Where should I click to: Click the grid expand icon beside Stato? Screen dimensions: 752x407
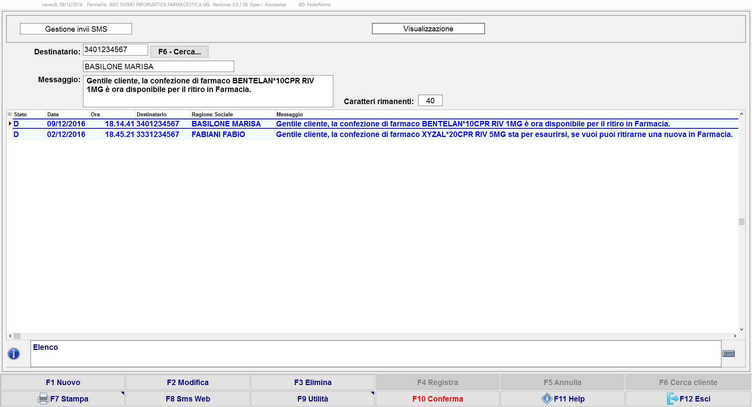(x=10, y=114)
